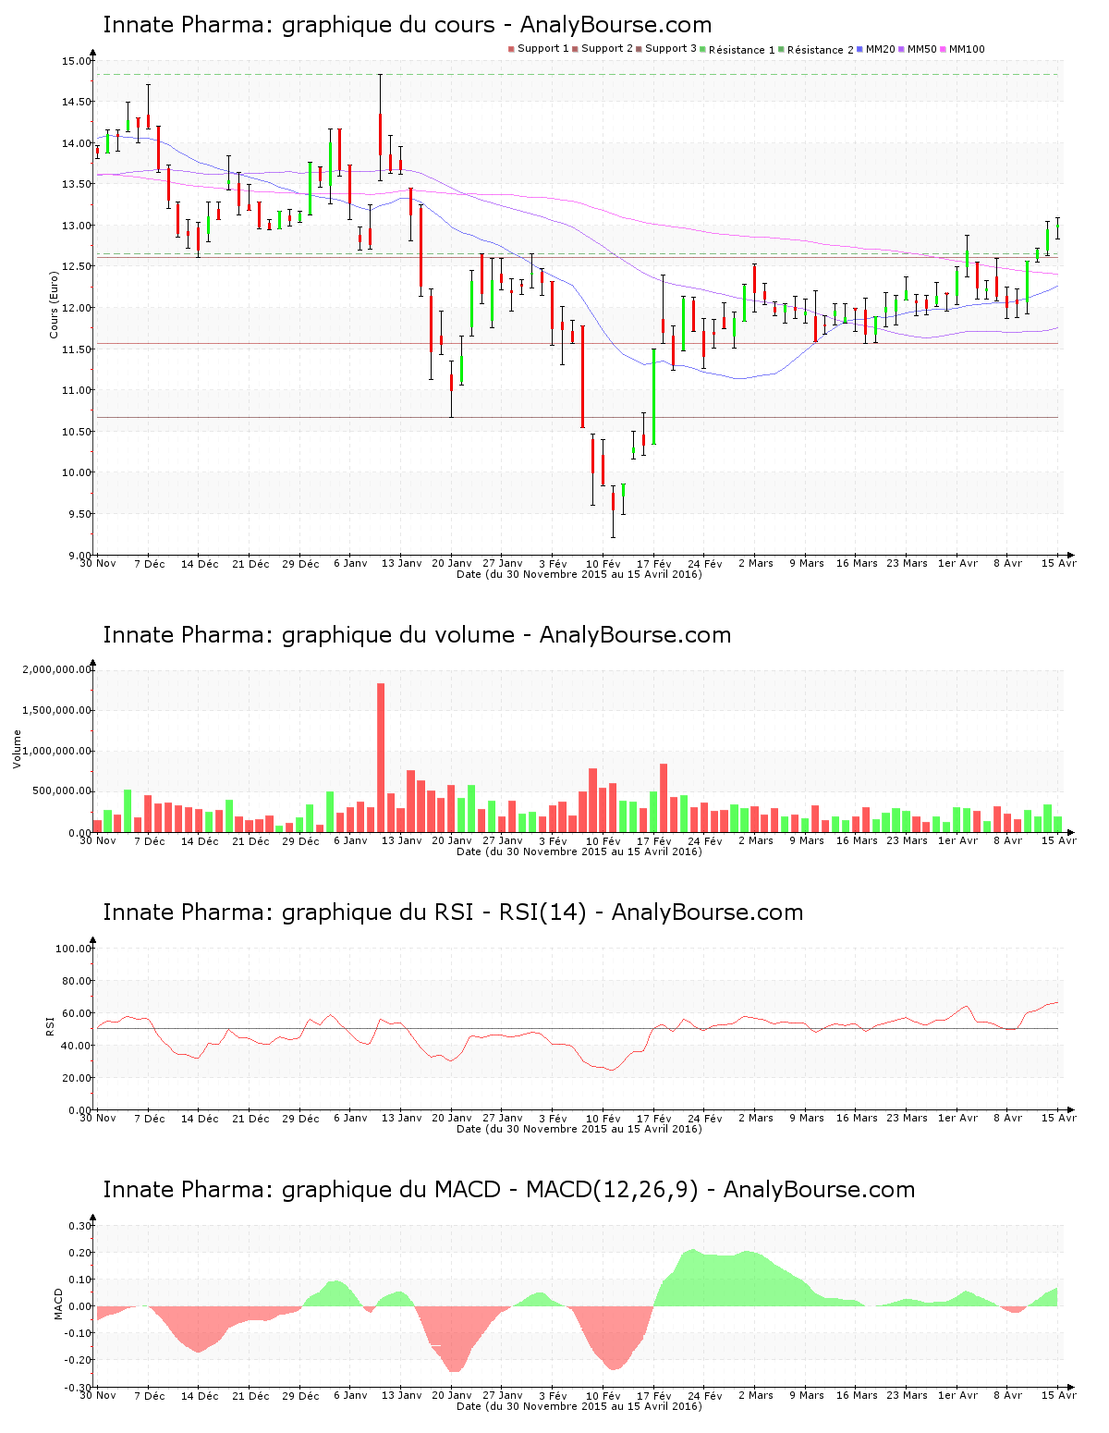Viewport: 1109px width, 1433px height.
Task: Click '17 Fév' date under the price chart
Action: 654,563
